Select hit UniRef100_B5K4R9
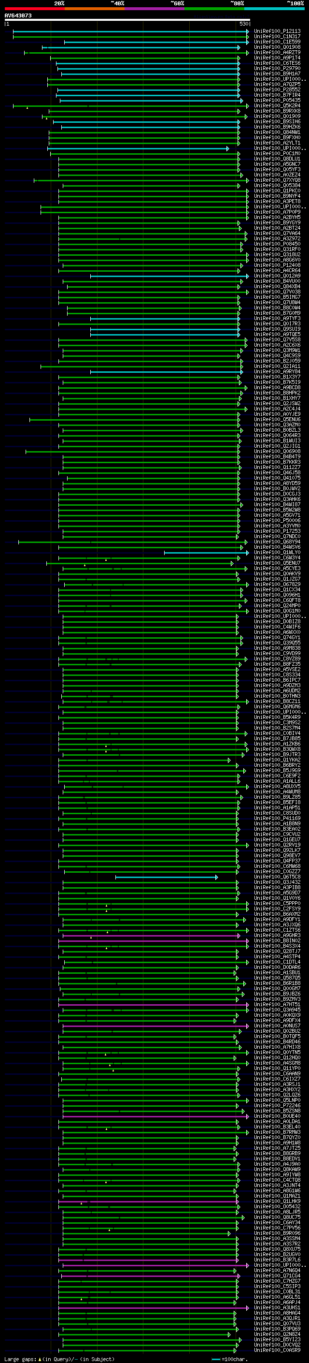 [277, 718]
